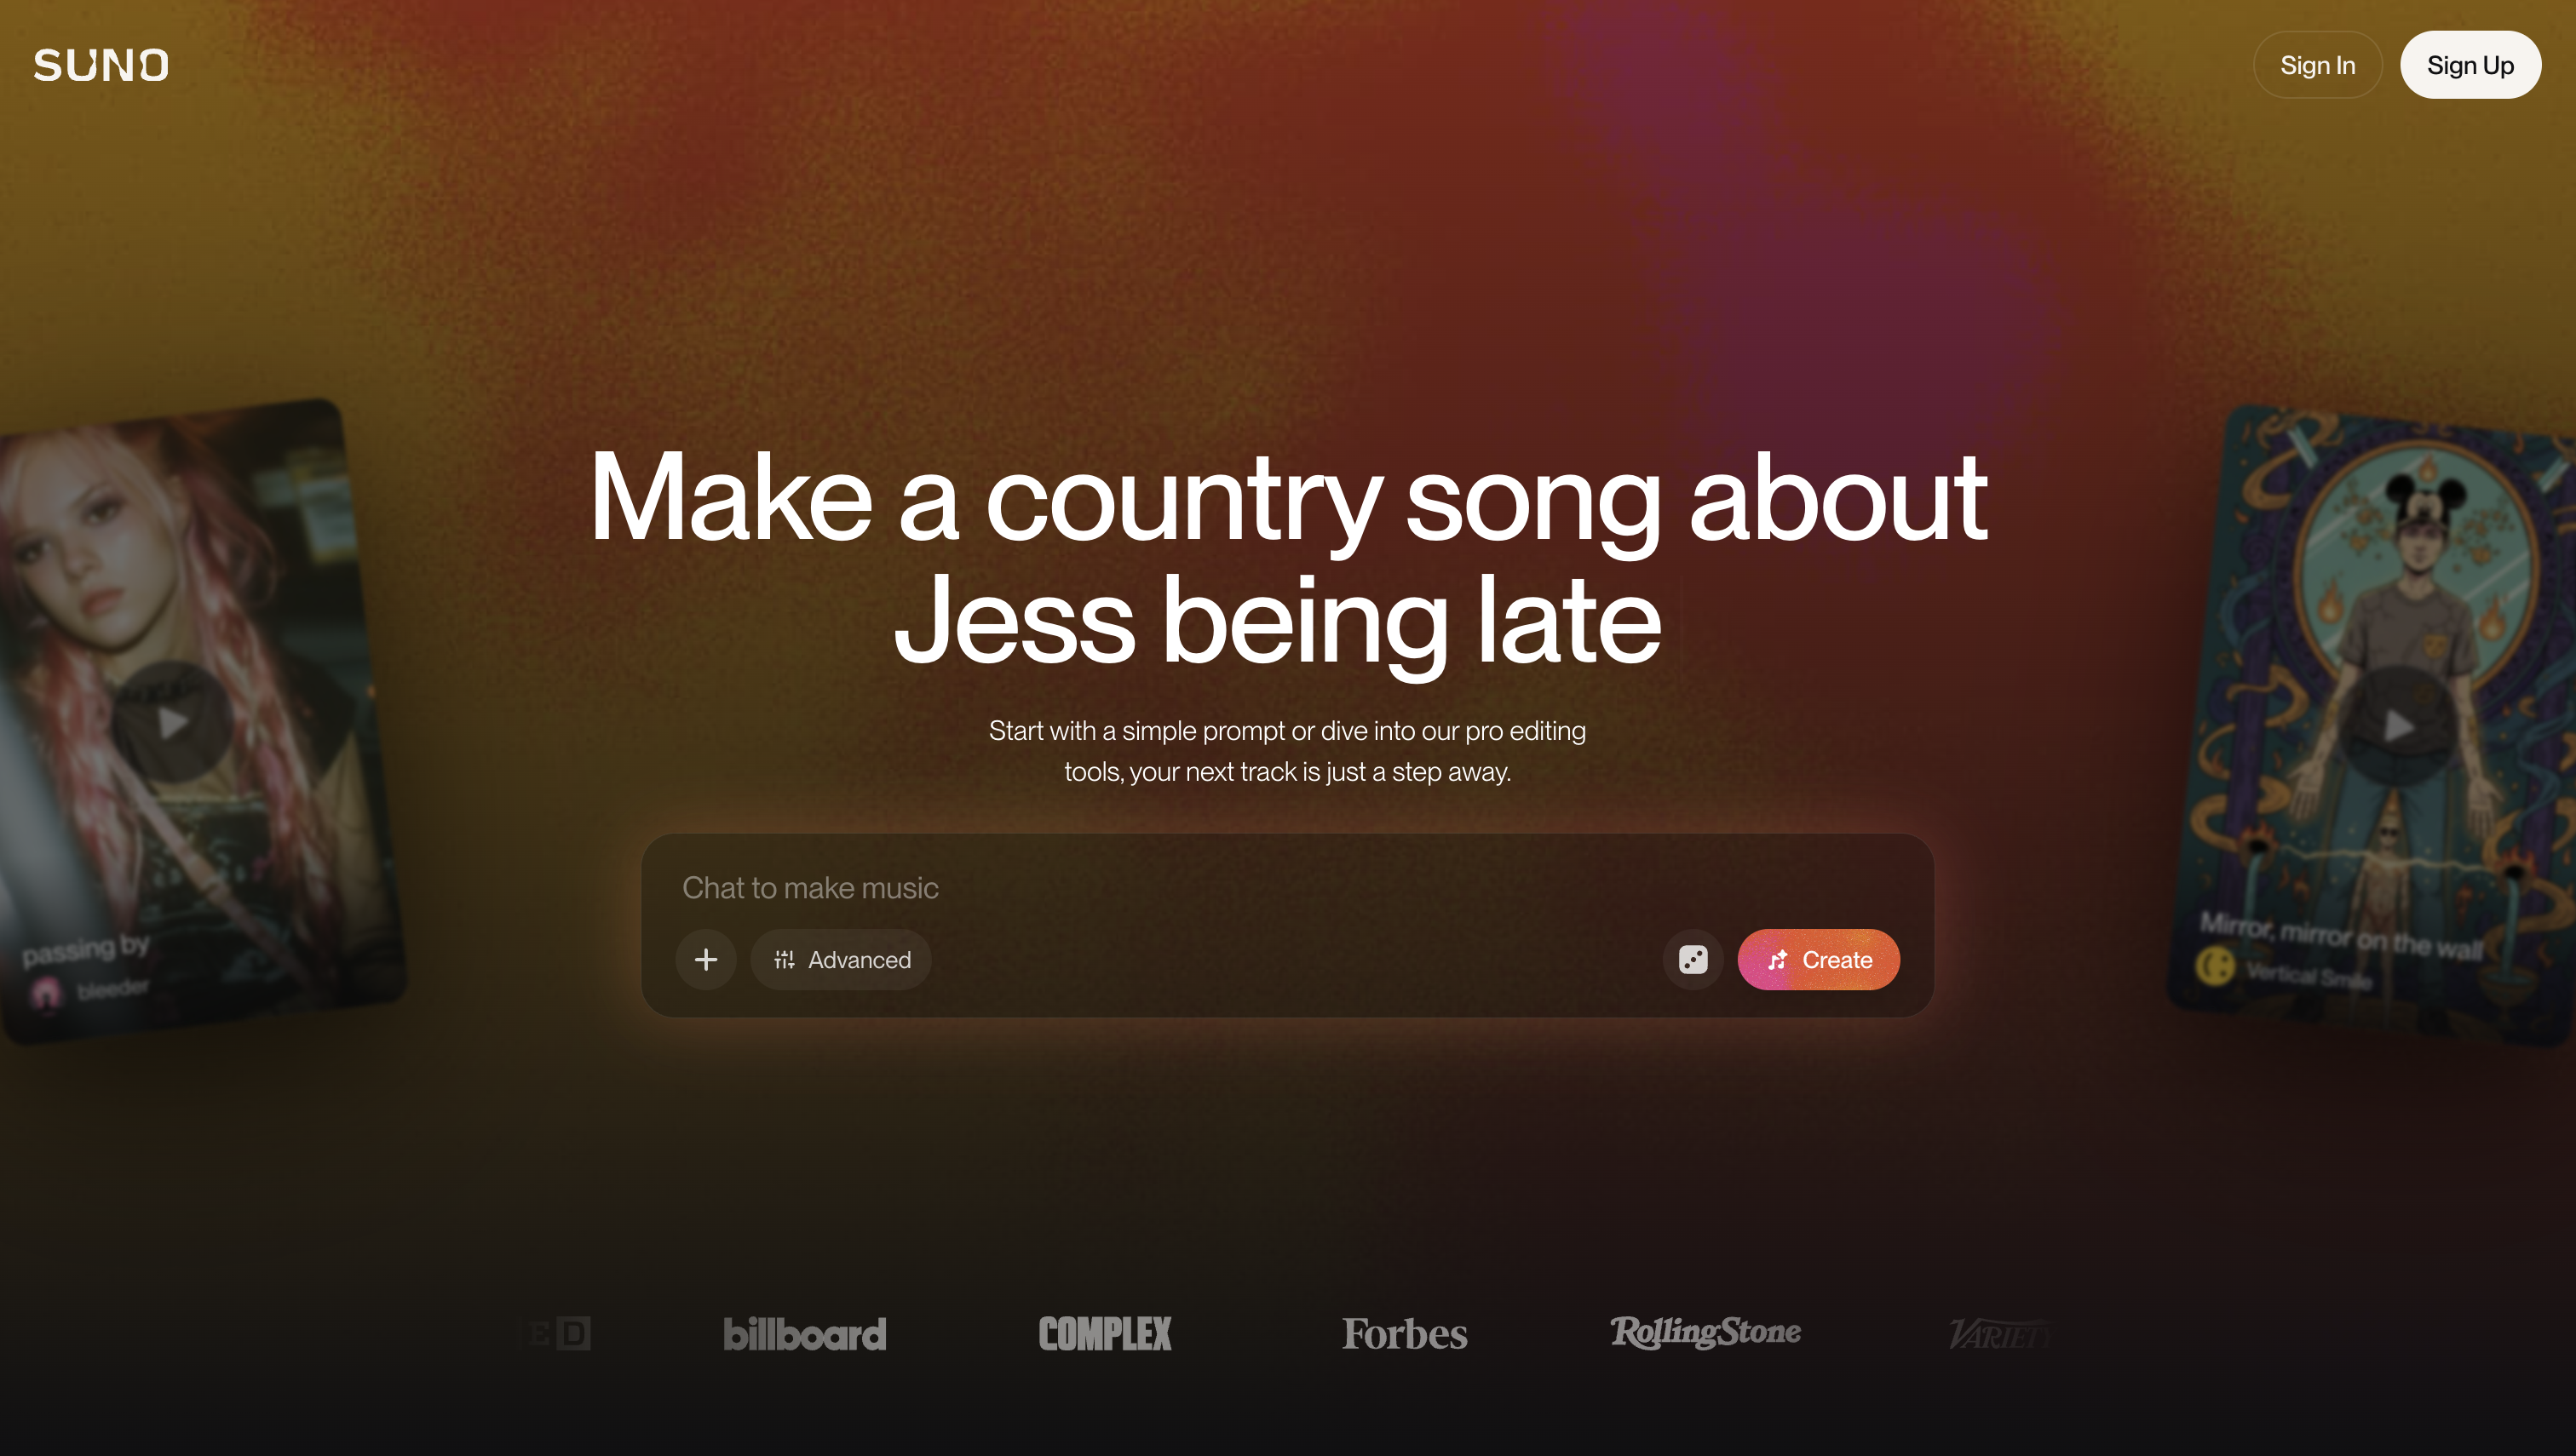This screenshot has height=1456, width=2576.
Task: Click the Sign In button
Action: coord(2317,65)
